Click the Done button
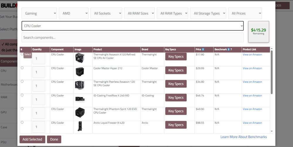Screen dimensions: 293x147 coord(54,139)
